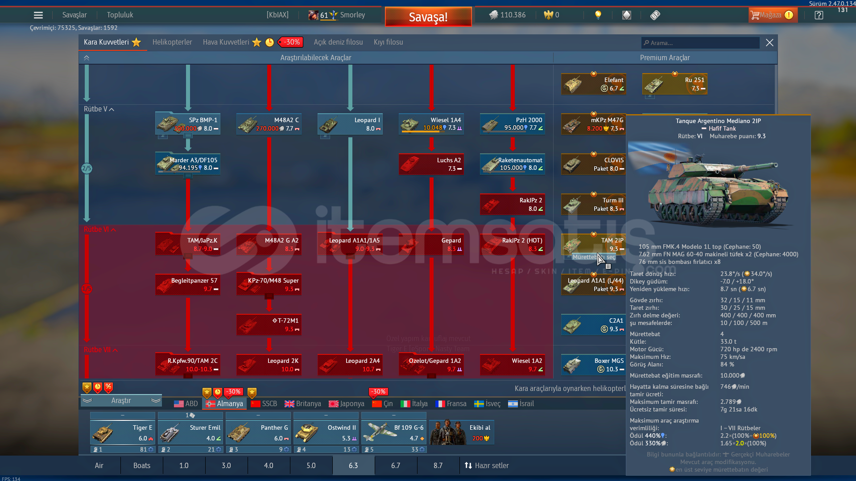Open the Araştır presets dropdown

pyautogui.click(x=121, y=401)
